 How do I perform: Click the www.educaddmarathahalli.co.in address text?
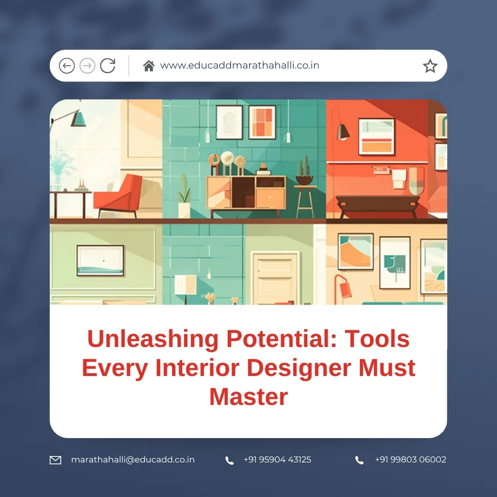tap(240, 65)
